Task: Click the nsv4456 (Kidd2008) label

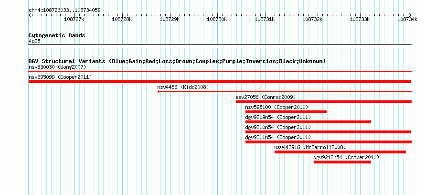Action: 183,87
